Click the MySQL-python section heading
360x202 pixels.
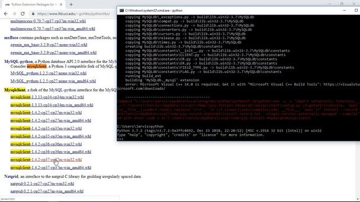[19, 62]
